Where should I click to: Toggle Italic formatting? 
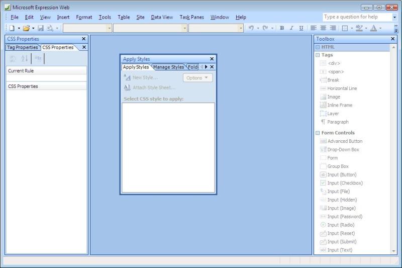(291, 28)
